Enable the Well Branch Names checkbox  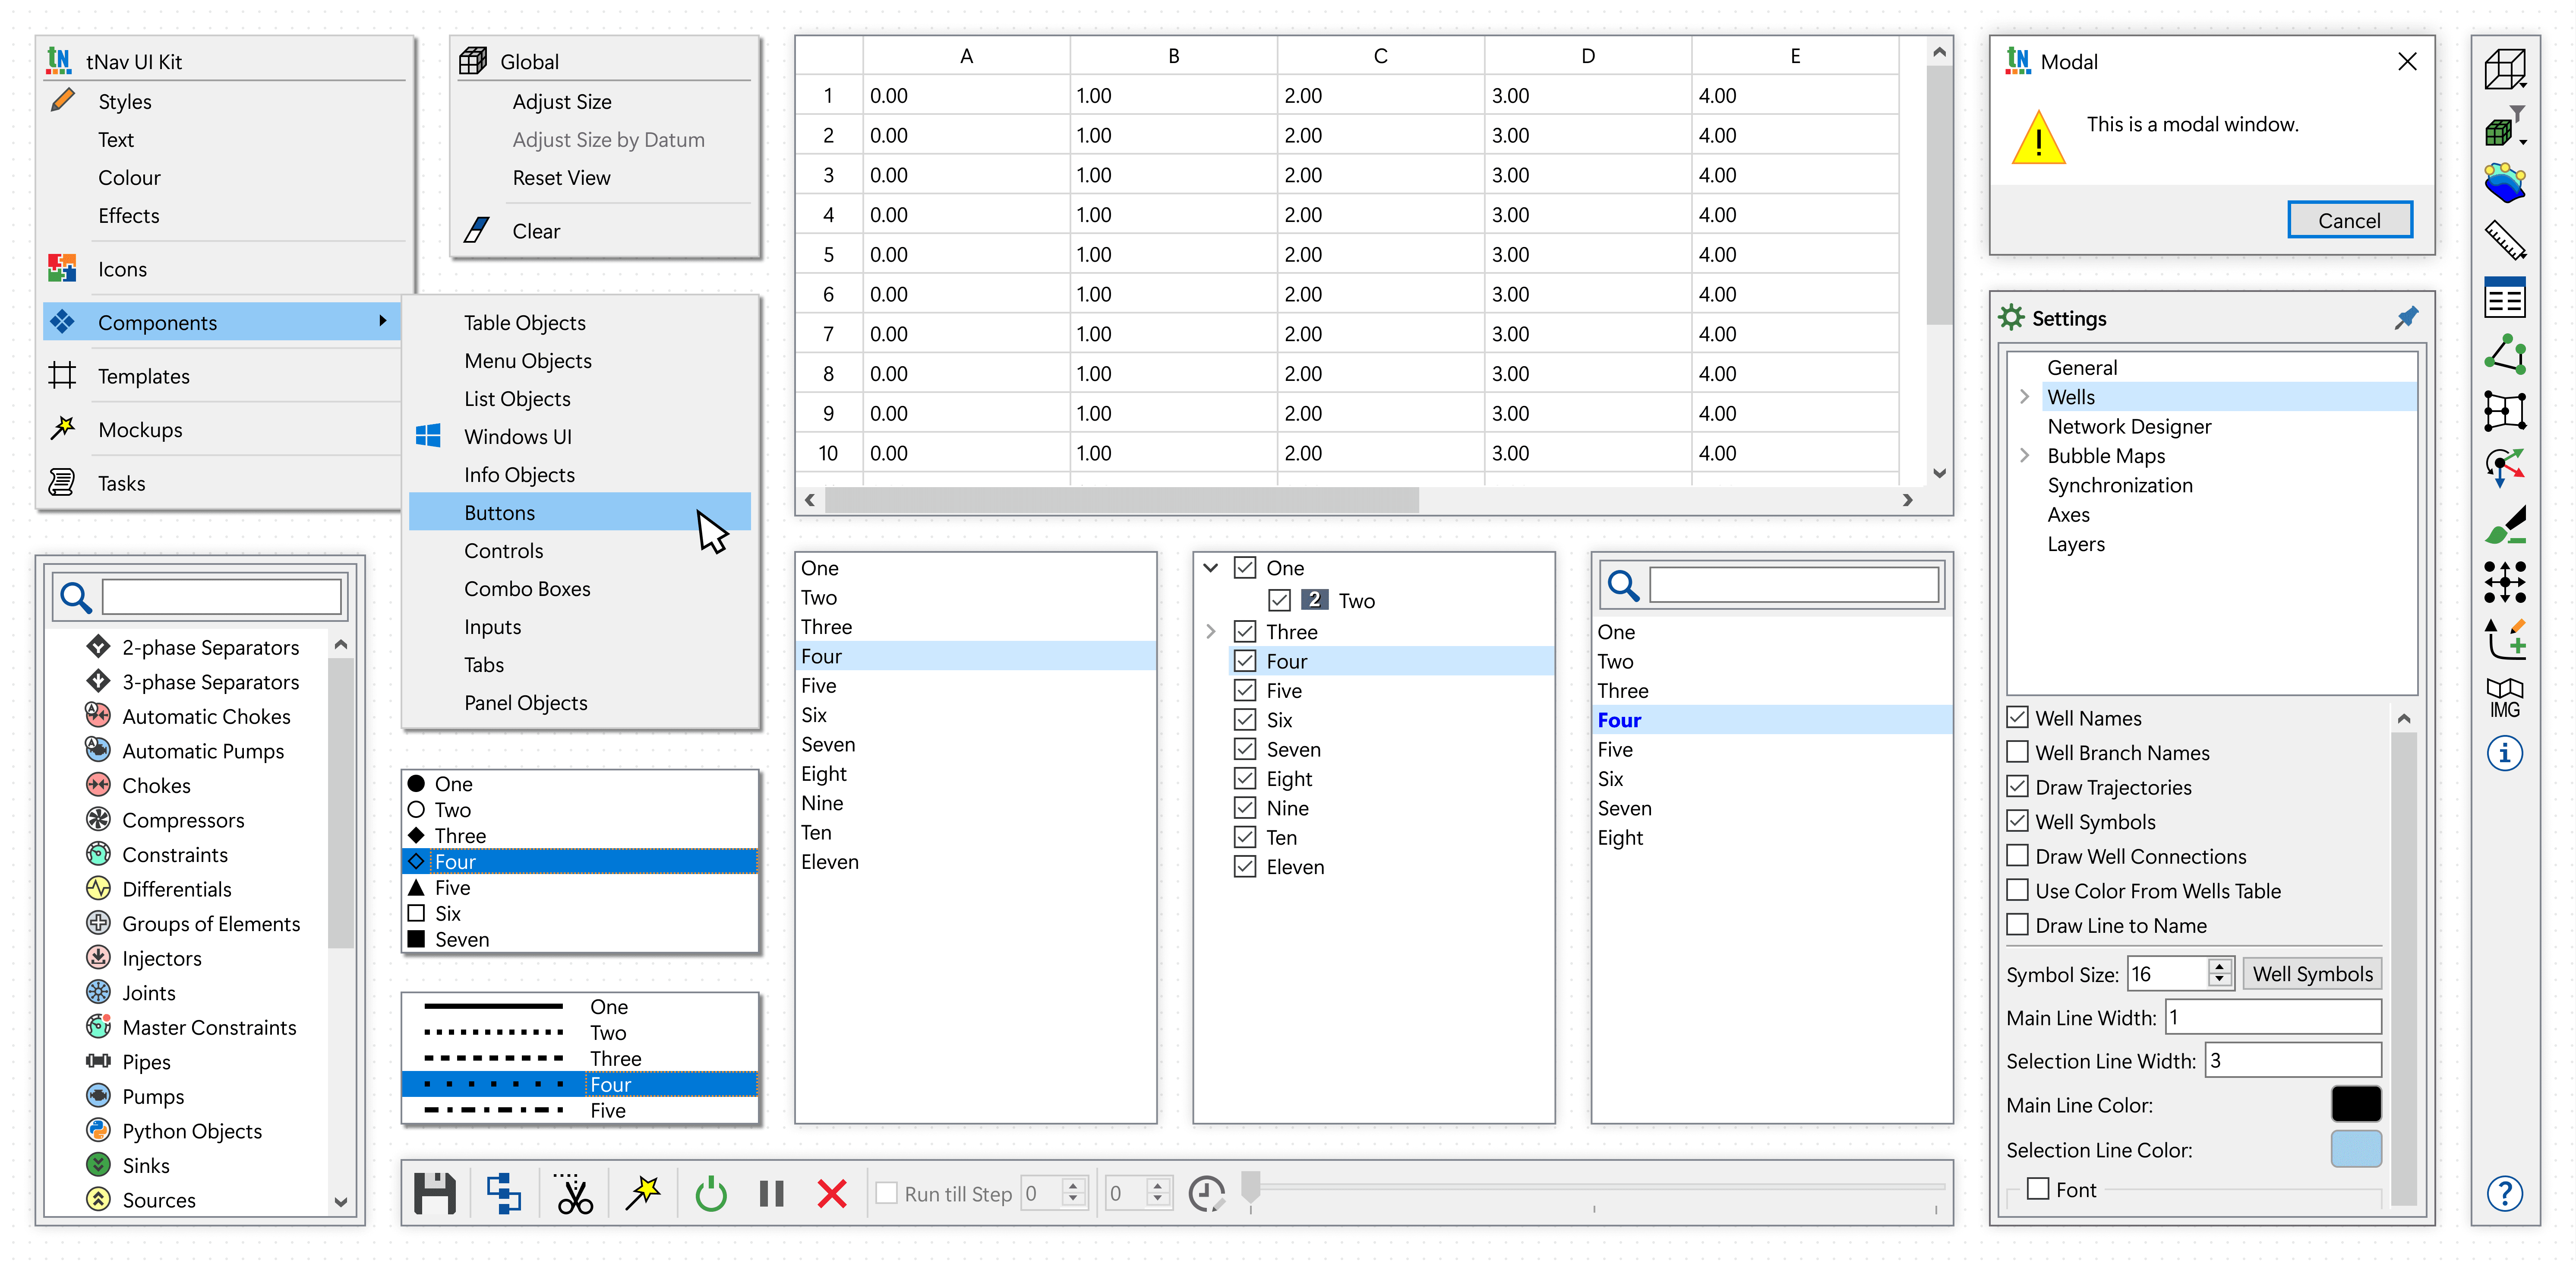tap(2018, 751)
